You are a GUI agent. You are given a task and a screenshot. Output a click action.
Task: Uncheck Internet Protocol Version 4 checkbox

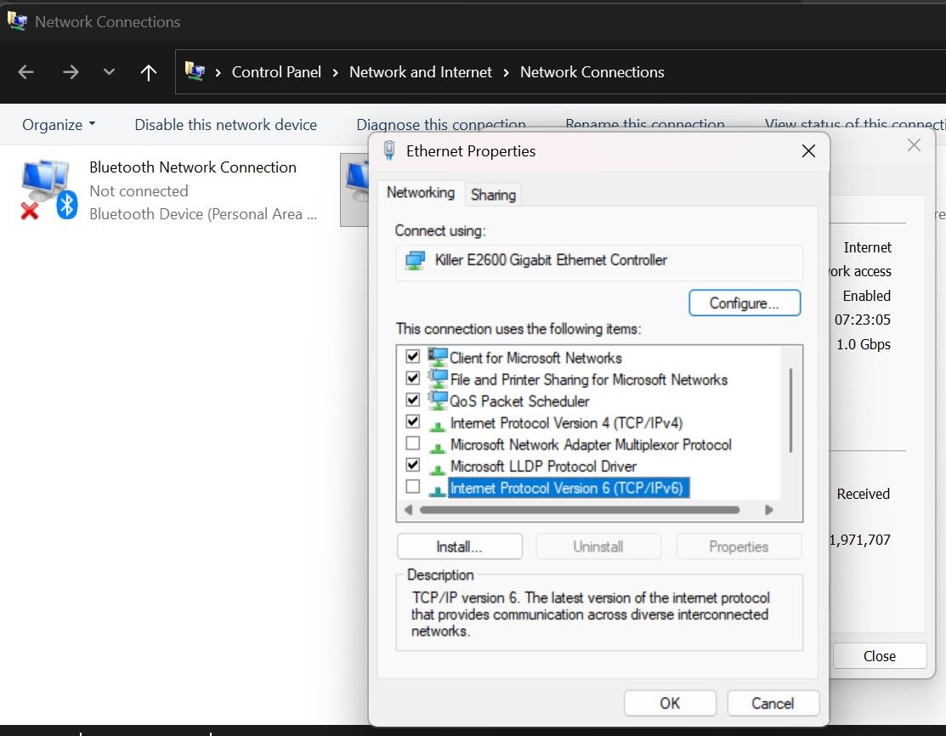tap(413, 422)
